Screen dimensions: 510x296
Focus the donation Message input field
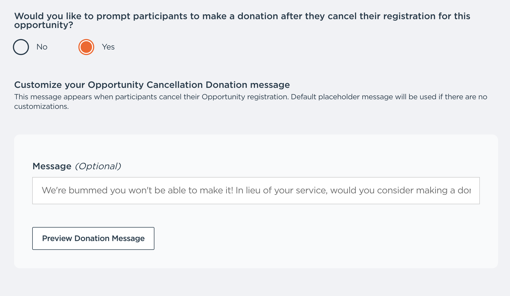[x=256, y=191]
